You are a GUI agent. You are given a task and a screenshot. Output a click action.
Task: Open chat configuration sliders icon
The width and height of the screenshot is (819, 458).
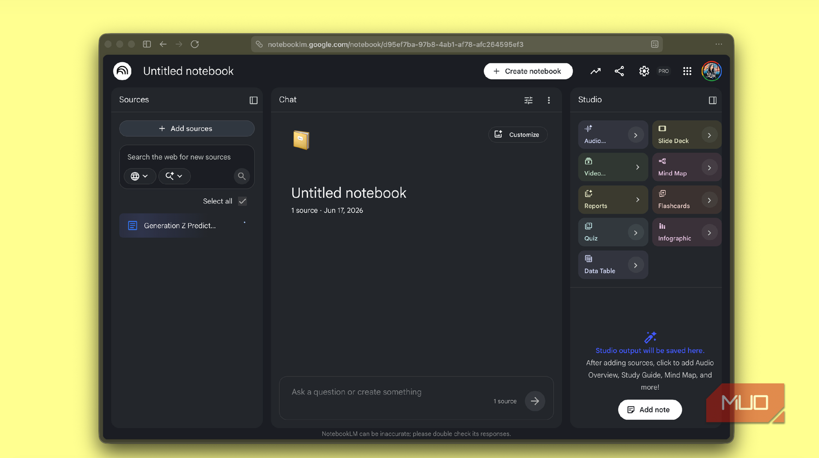(x=529, y=100)
